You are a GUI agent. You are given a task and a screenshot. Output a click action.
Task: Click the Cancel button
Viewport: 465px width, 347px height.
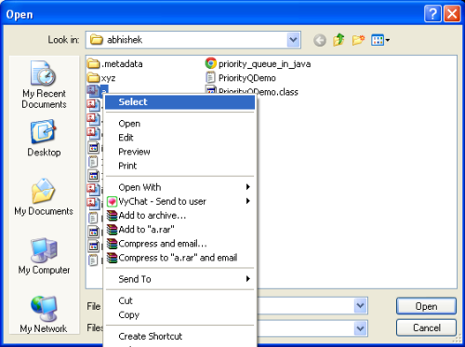(426, 327)
